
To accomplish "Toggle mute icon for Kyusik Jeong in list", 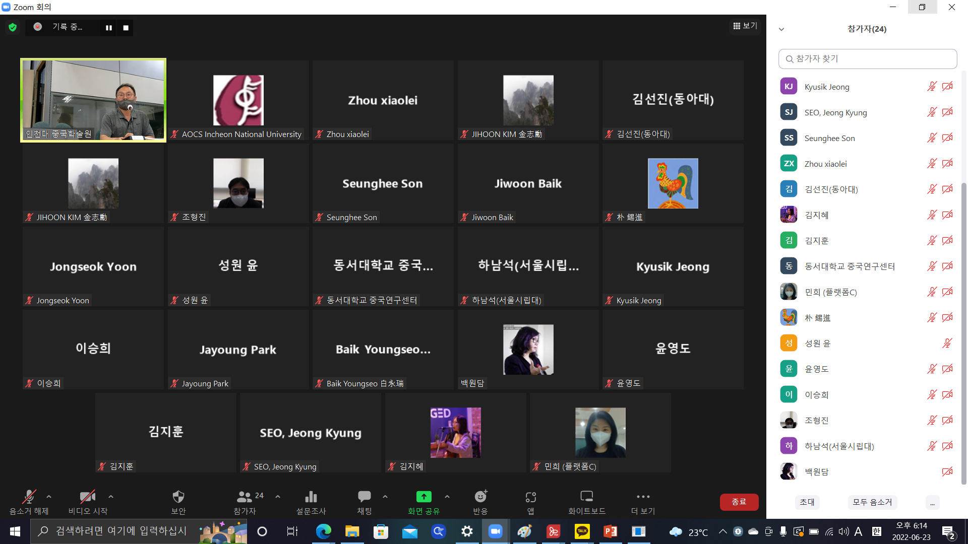I will (932, 87).
